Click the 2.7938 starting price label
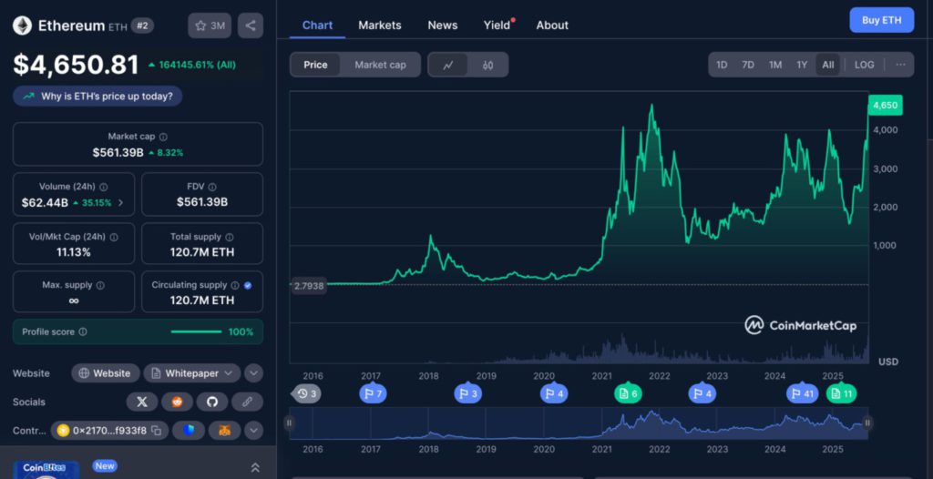The height and width of the screenshot is (479, 933). tap(309, 286)
